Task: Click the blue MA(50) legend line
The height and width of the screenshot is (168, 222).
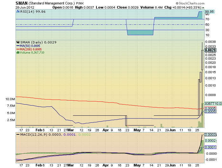Action: pyautogui.click(x=18, y=46)
